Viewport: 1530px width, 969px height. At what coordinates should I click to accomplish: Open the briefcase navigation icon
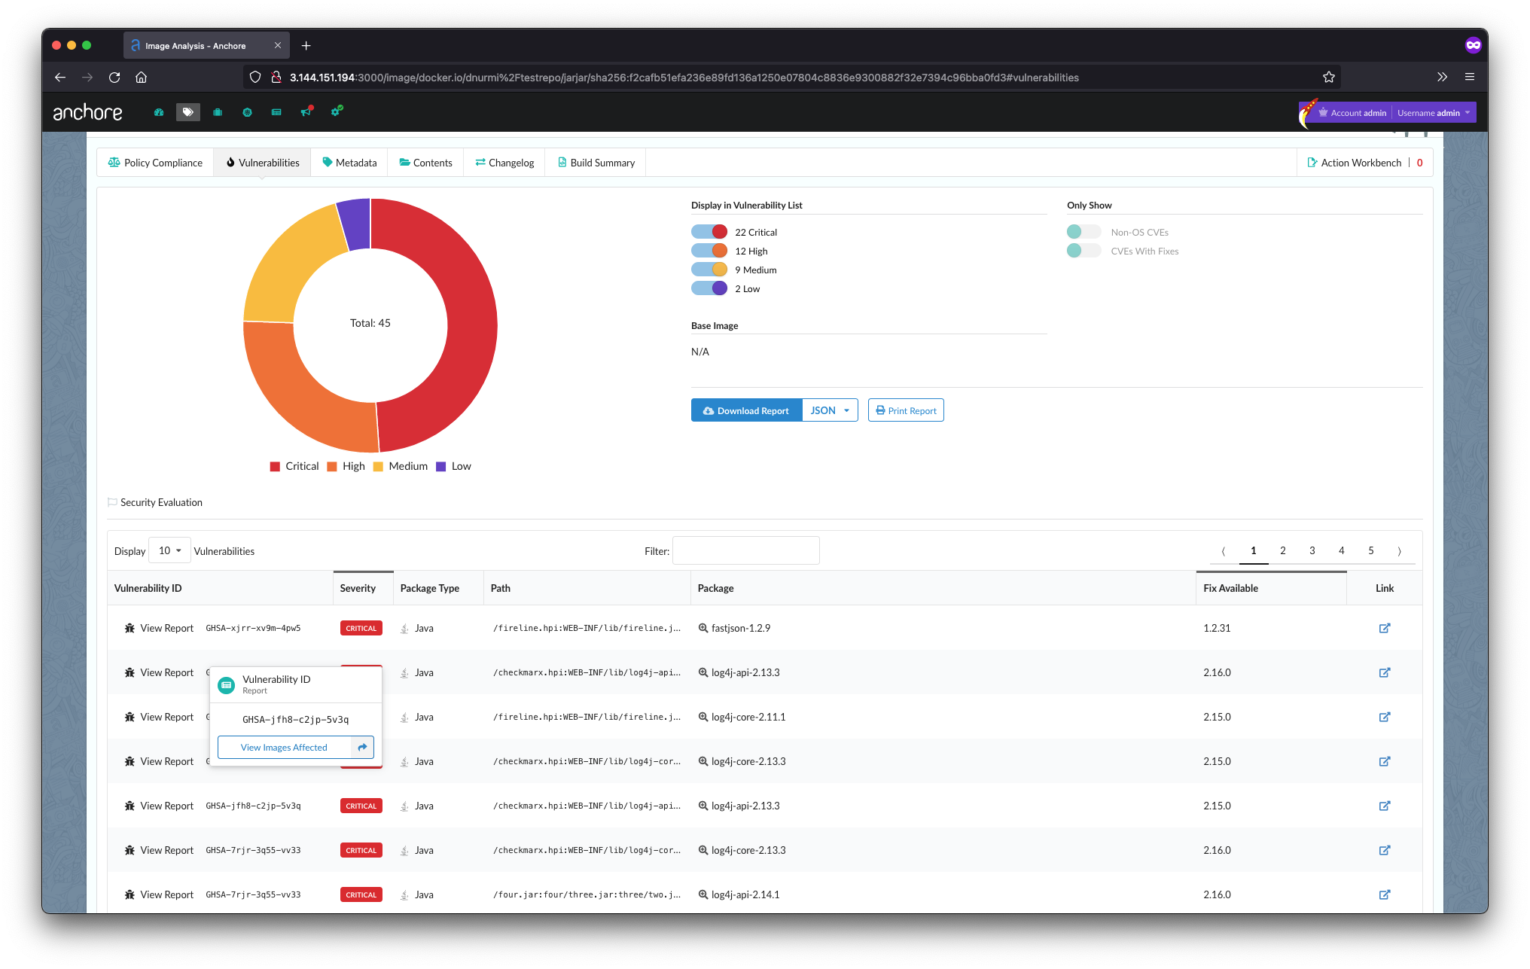[x=218, y=112]
